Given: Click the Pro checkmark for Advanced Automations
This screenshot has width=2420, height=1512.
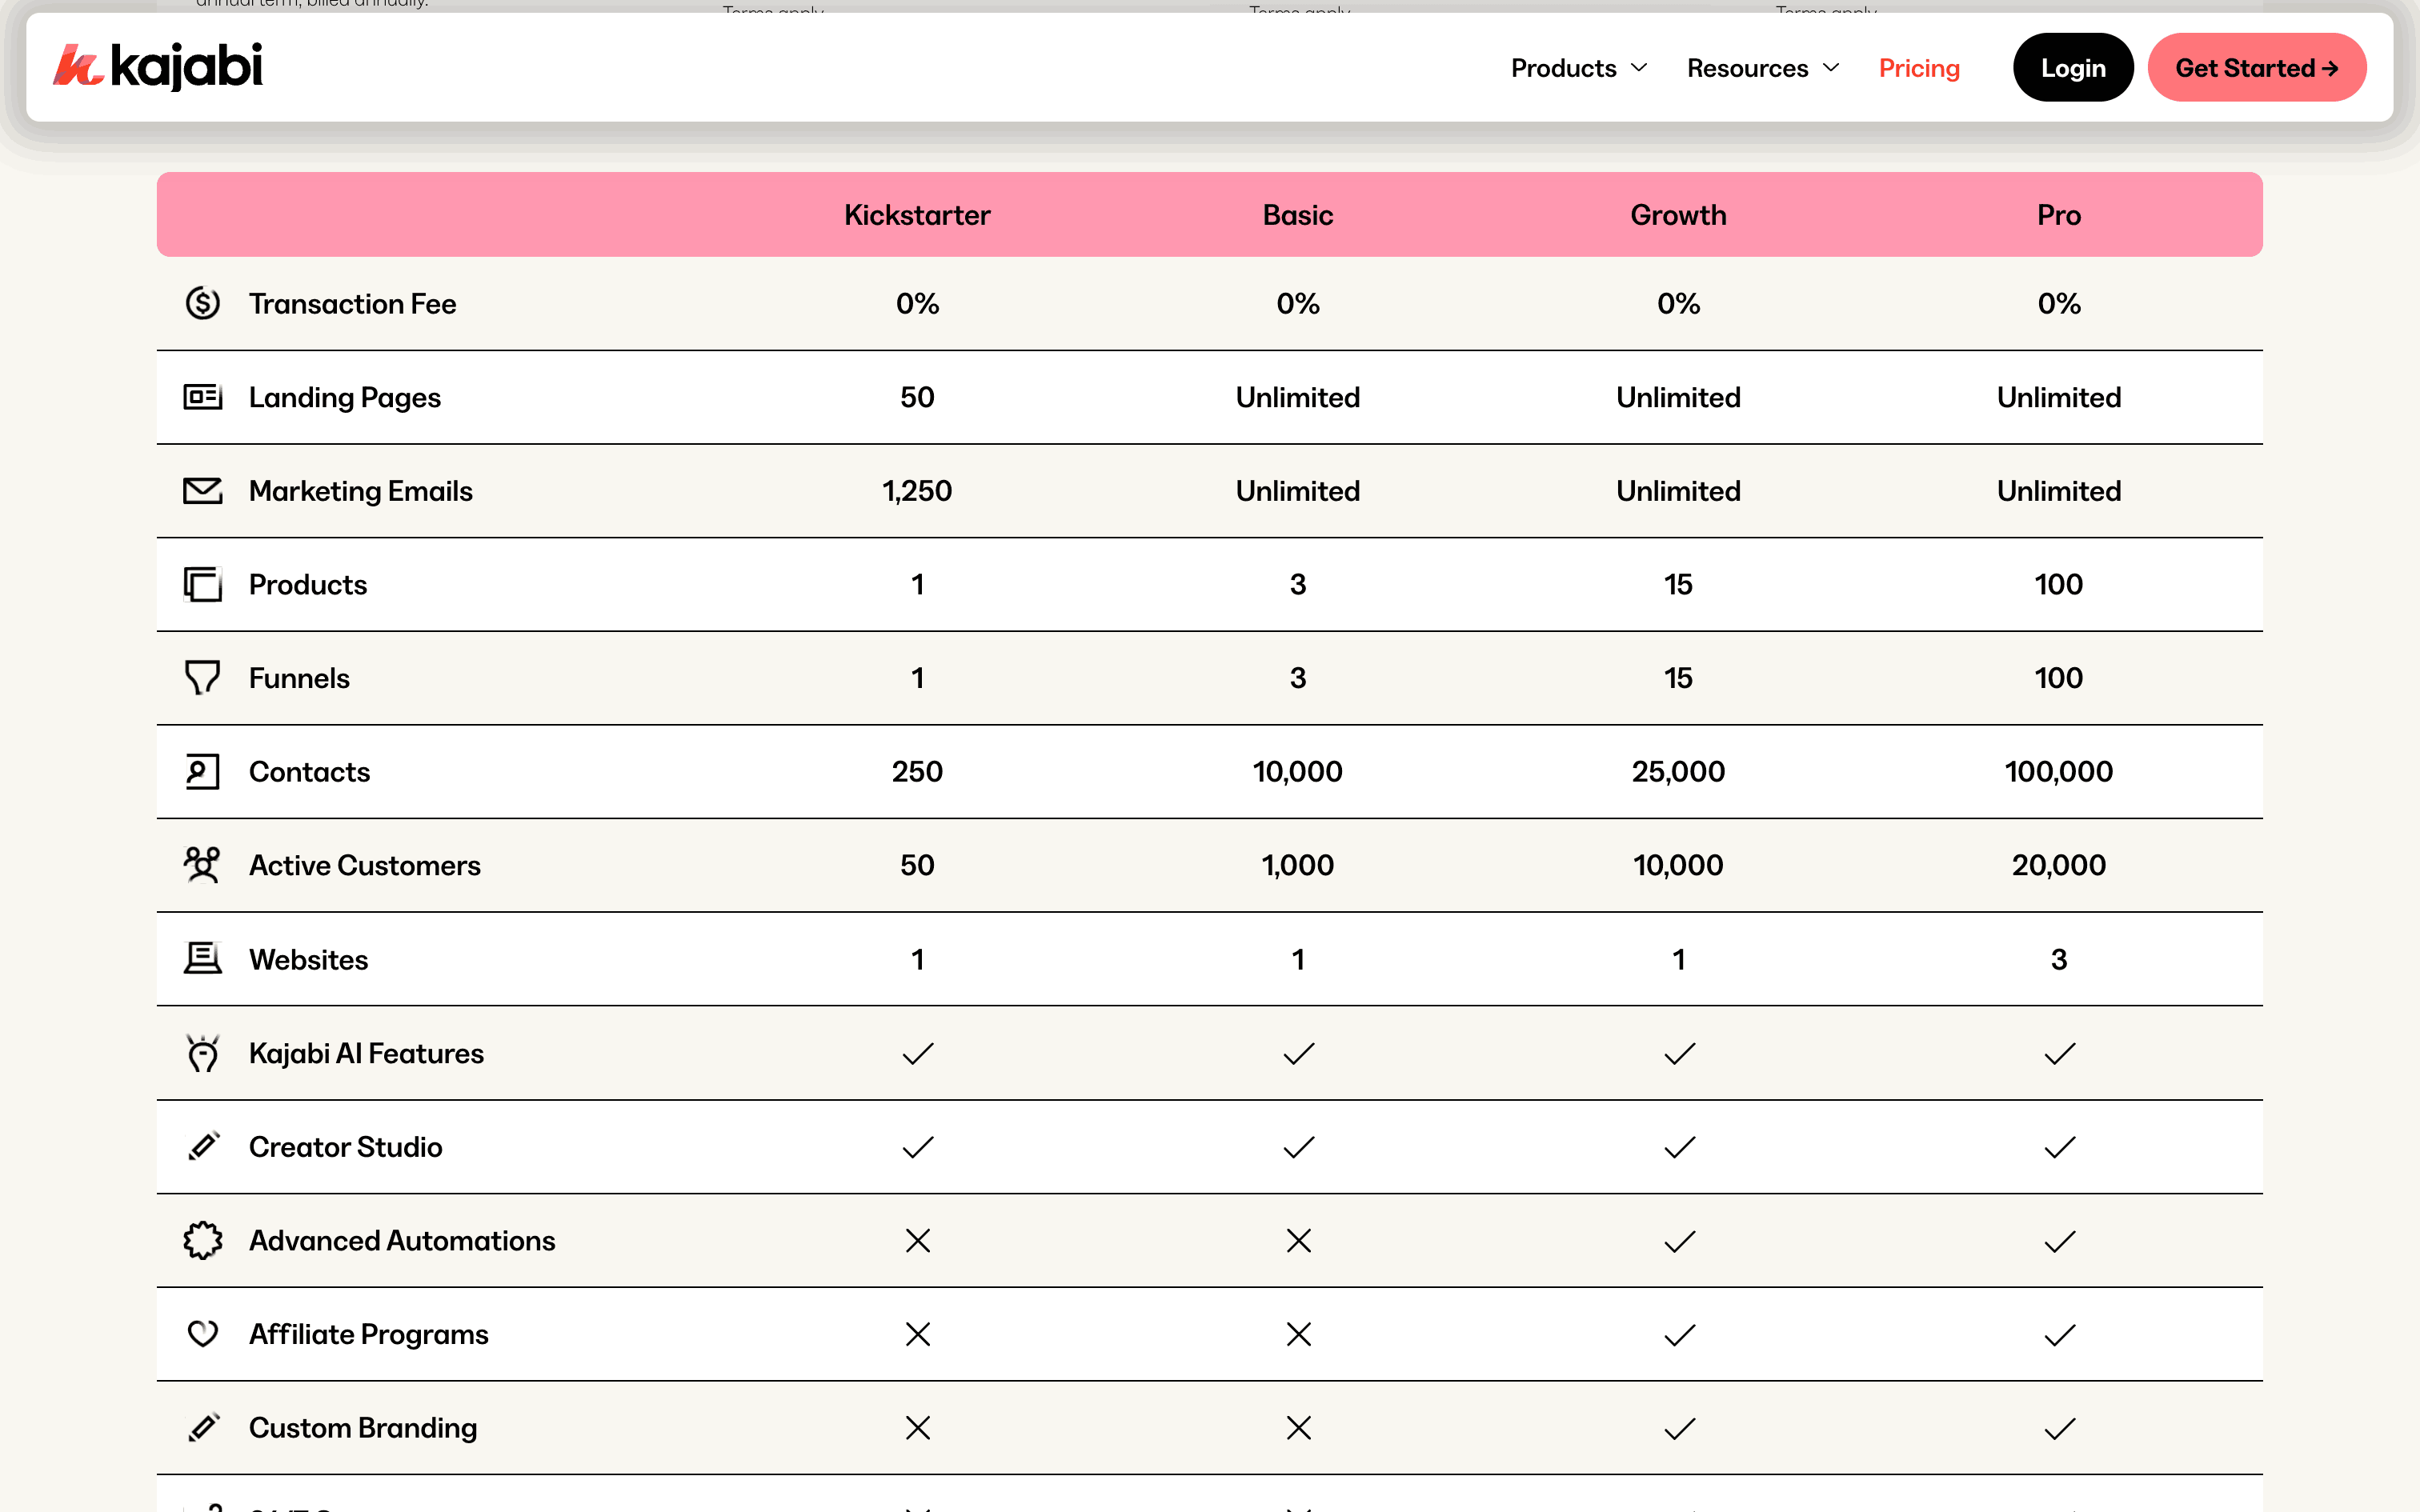Looking at the screenshot, I should 2058,1240.
